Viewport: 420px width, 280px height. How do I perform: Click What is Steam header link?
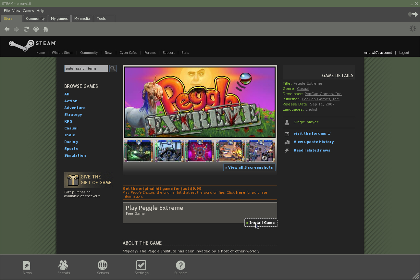pyautogui.click(x=62, y=53)
